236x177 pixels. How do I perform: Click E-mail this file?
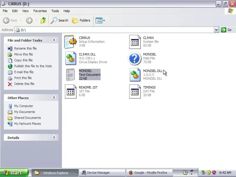24,72
